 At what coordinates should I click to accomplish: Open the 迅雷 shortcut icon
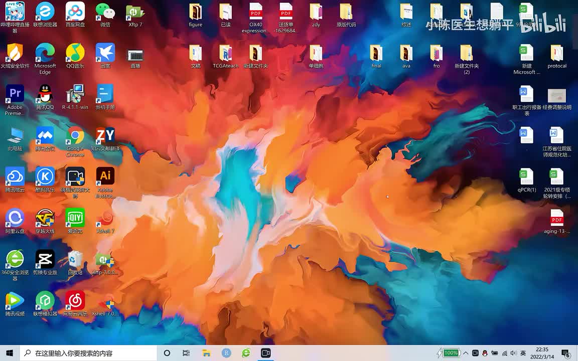tap(105, 56)
